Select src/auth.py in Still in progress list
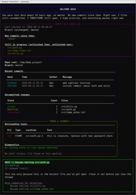Image resolution: width=136 pixels, height=195 pixels. pos(15,48)
